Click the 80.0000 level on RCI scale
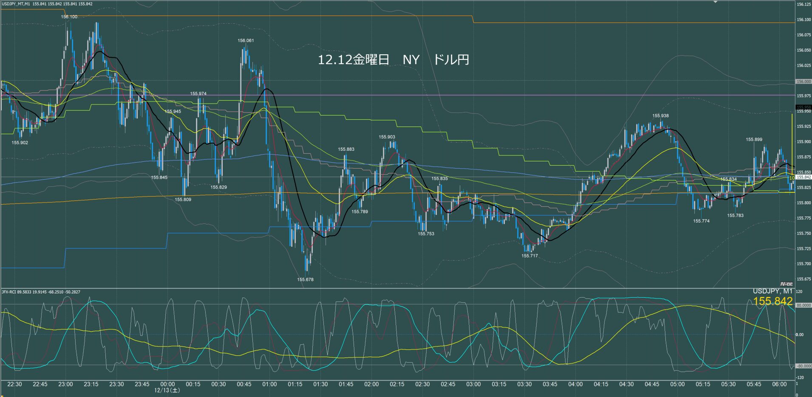This screenshot has width=812, height=397. (803, 306)
